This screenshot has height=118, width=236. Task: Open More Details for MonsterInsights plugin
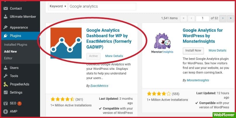[x=217, y=51]
